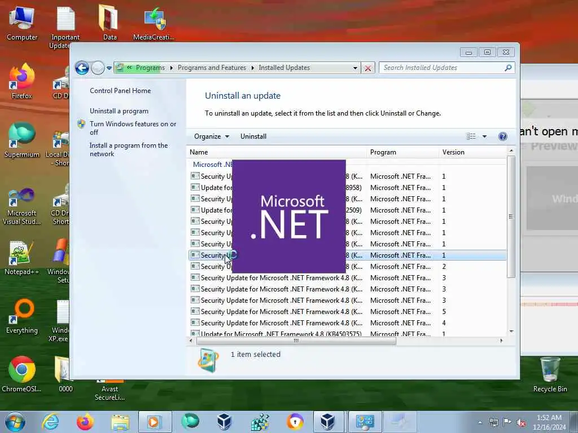578x433 pixels.
Task: Click the Programs and Features breadcrumb
Action: [212, 68]
